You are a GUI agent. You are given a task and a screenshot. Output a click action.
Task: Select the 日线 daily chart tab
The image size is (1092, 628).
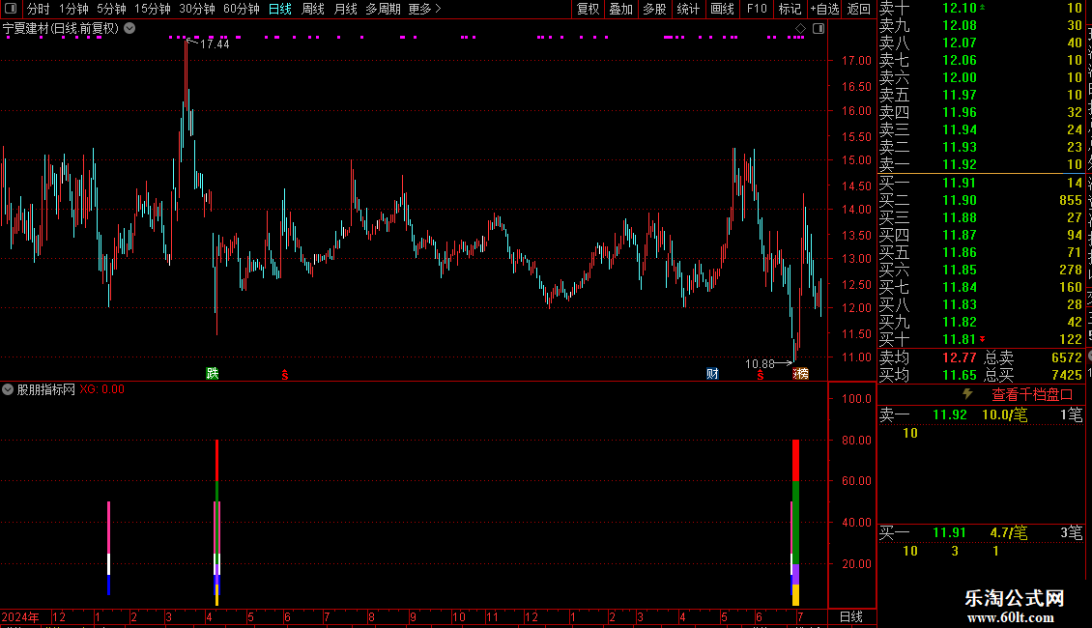(280, 9)
